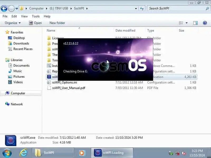Expand the Organize dropdown

click(x=13, y=23)
